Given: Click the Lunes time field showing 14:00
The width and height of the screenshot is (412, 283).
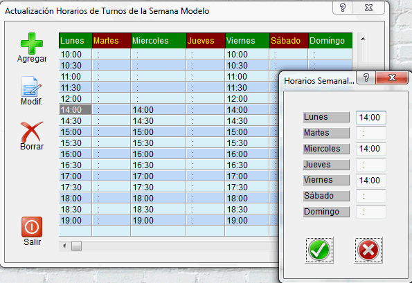Looking at the screenshot, I should [371, 118].
